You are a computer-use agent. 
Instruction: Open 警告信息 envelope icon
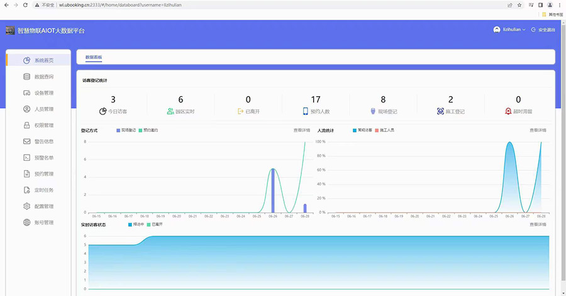coord(26,141)
